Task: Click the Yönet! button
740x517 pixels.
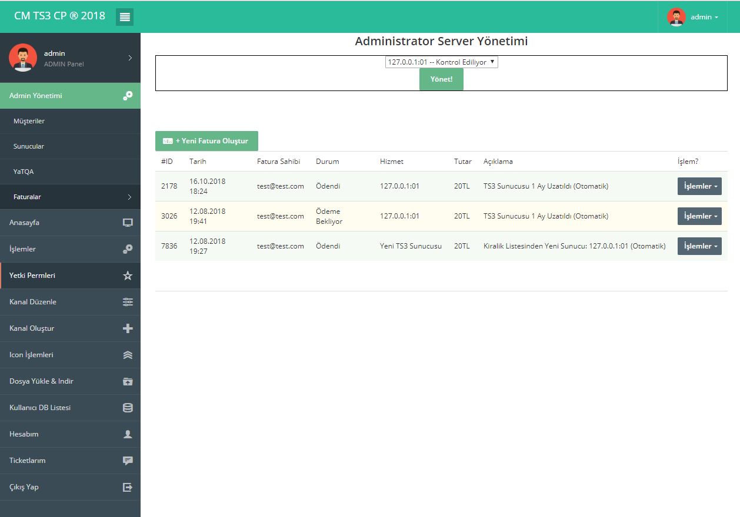Action: click(x=441, y=79)
